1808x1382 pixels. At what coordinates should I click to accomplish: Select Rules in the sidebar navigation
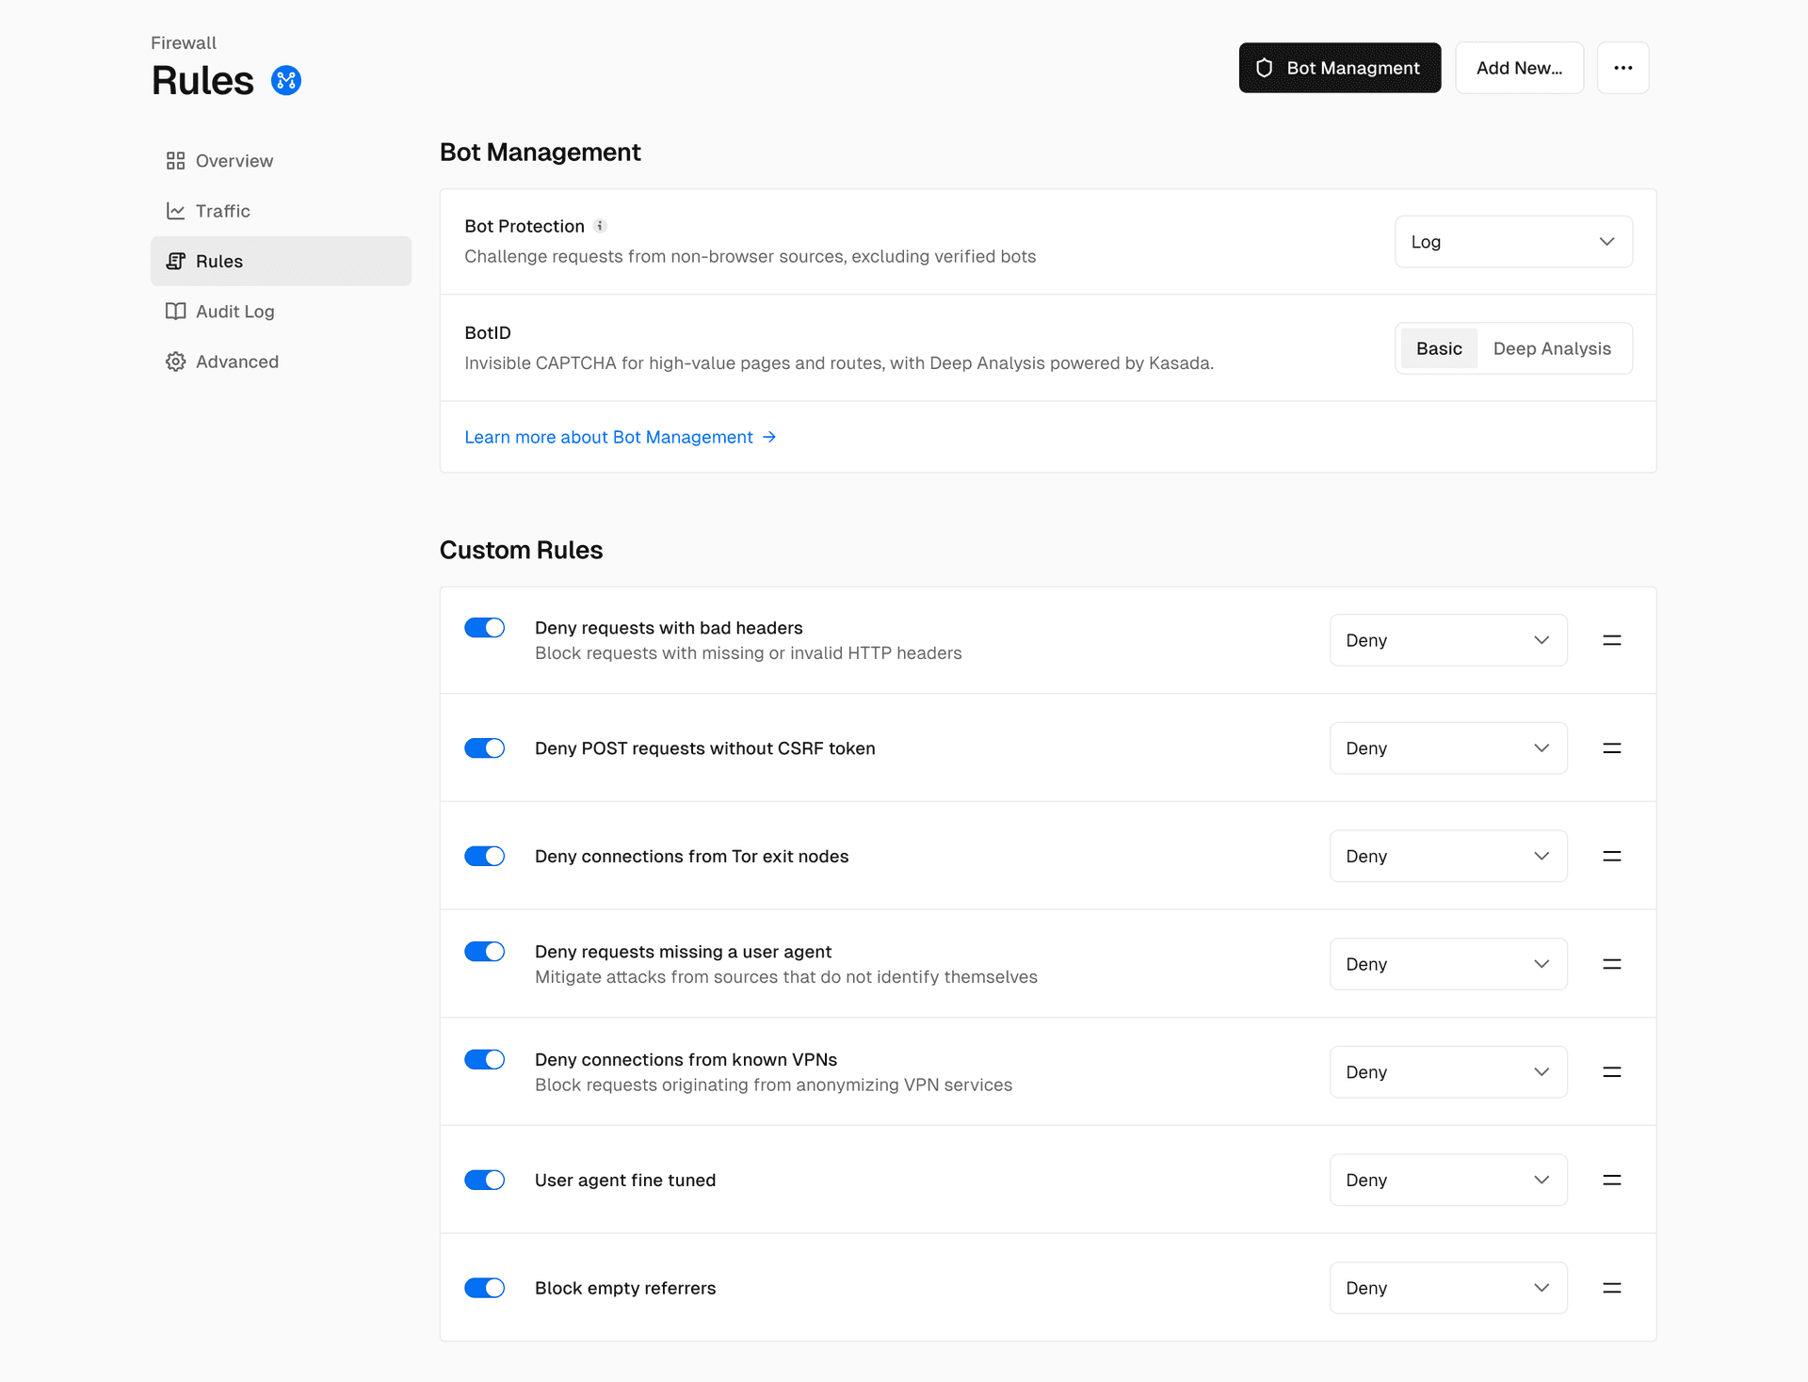click(281, 262)
